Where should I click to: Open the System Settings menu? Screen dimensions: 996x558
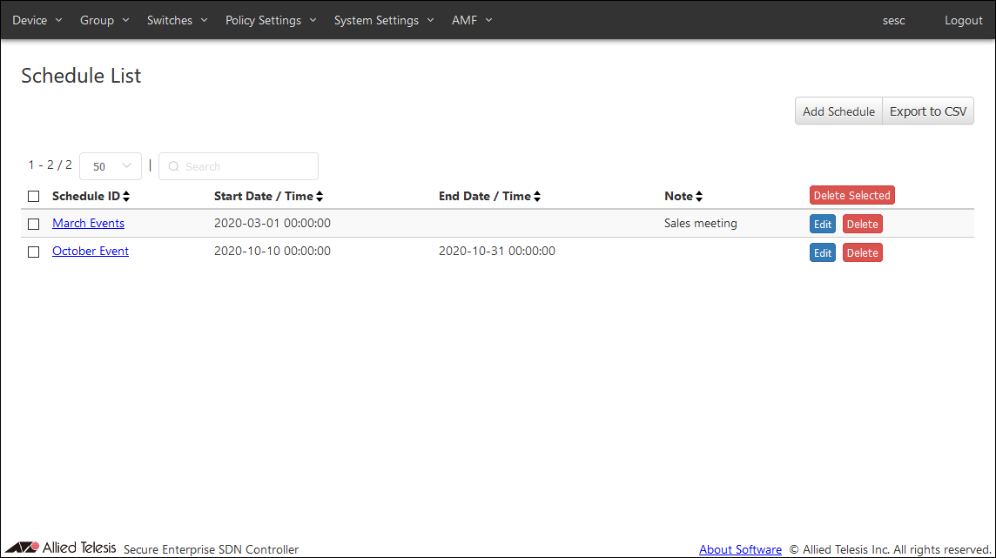(384, 20)
